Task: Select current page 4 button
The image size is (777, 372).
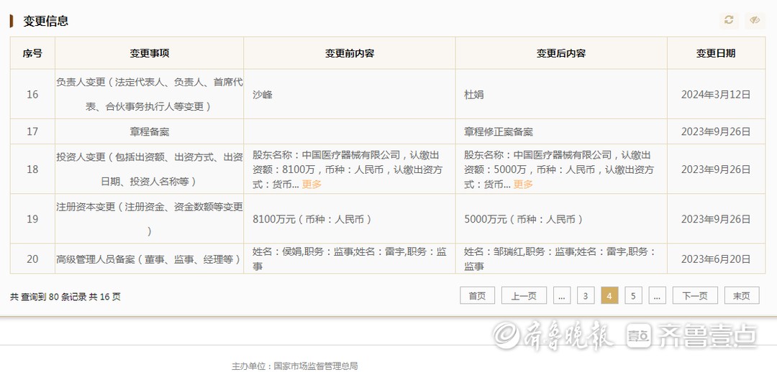Action: tap(609, 296)
